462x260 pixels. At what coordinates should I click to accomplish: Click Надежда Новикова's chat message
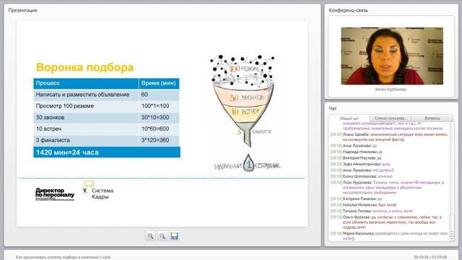[356, 152]
